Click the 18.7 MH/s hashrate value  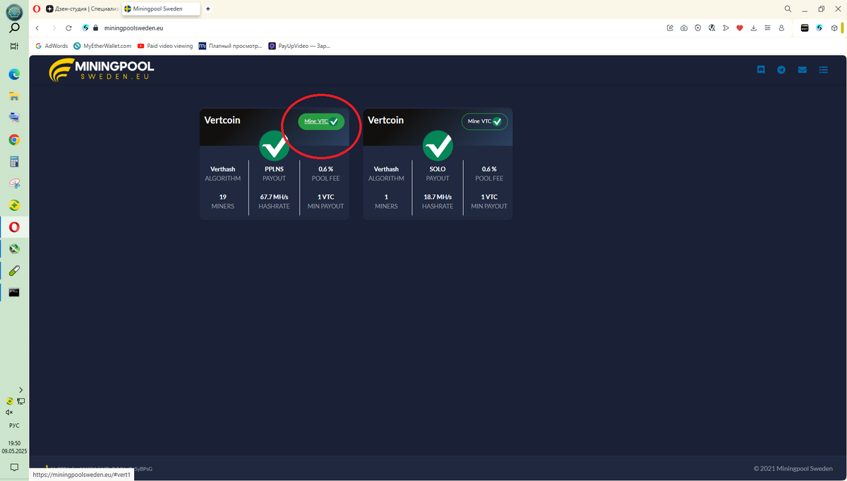[x=438, y=197]
